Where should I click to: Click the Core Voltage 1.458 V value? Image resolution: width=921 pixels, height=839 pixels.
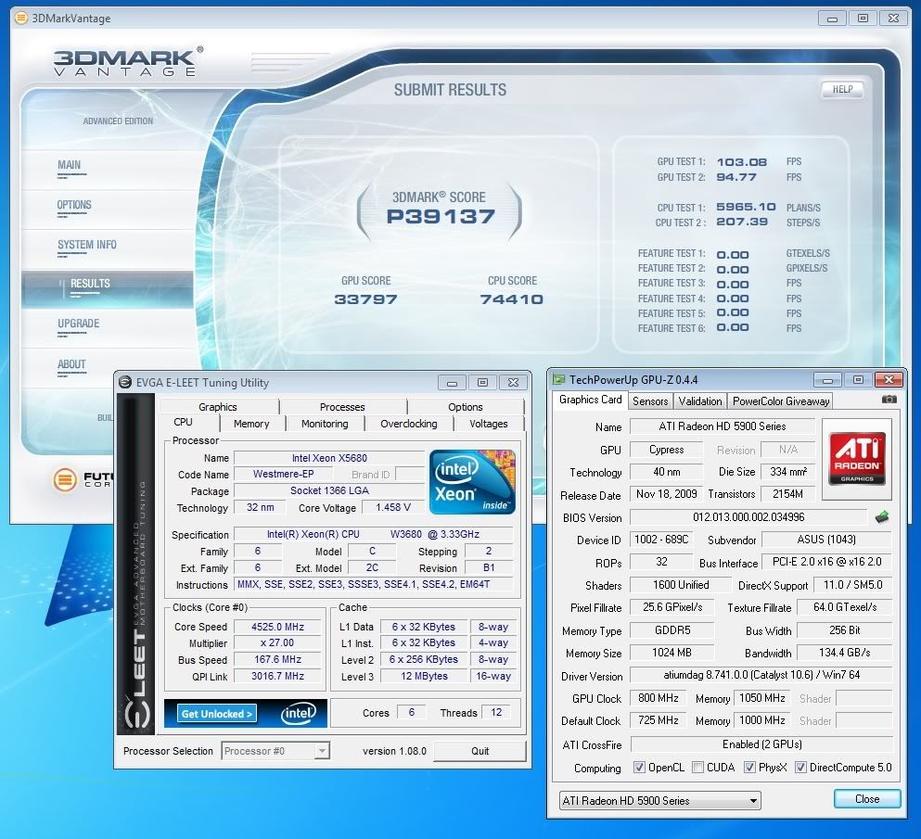393,507
